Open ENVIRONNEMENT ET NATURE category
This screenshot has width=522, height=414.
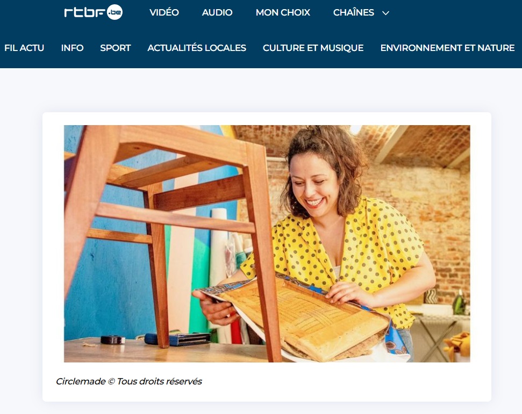tap(447, 48)
